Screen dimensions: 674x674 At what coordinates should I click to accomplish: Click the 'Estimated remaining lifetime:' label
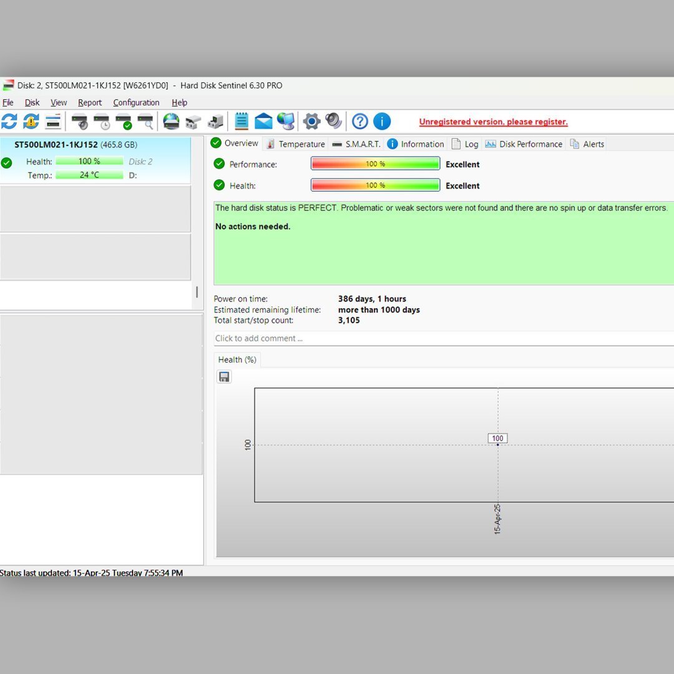click(267, 310)
